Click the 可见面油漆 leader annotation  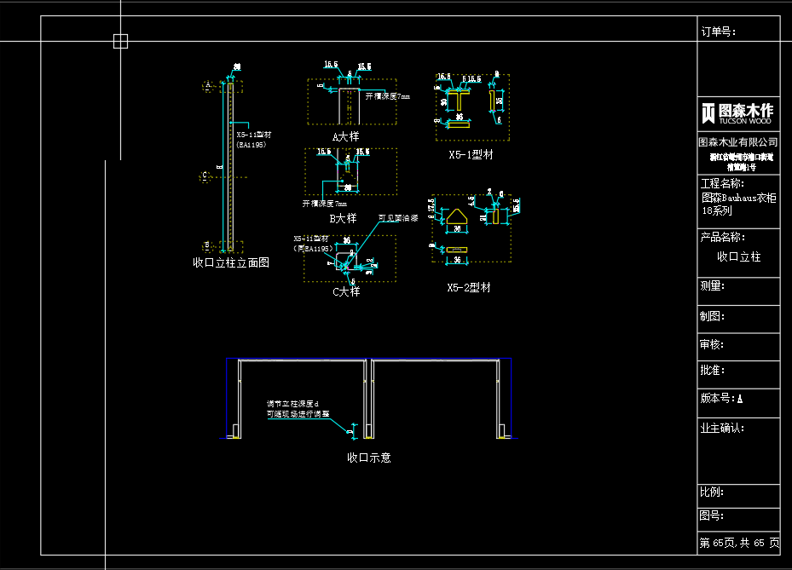coord(397,218)
